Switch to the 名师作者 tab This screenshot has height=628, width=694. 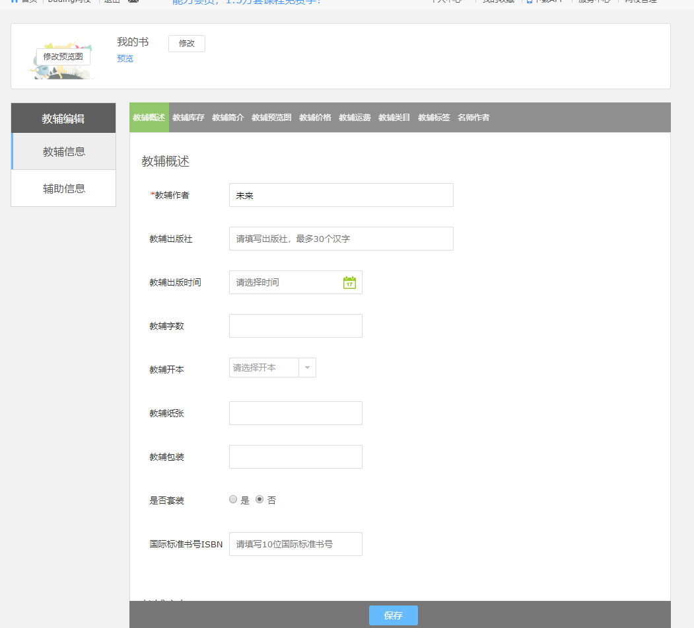tap(473, 118)
